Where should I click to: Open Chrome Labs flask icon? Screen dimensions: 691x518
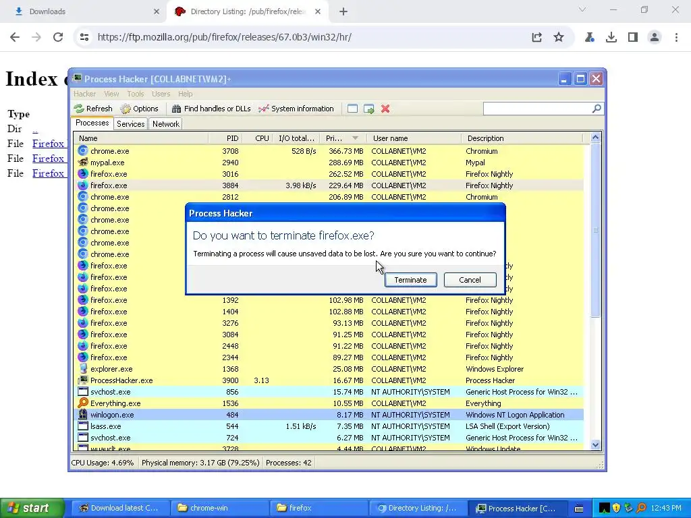point(589,38)
